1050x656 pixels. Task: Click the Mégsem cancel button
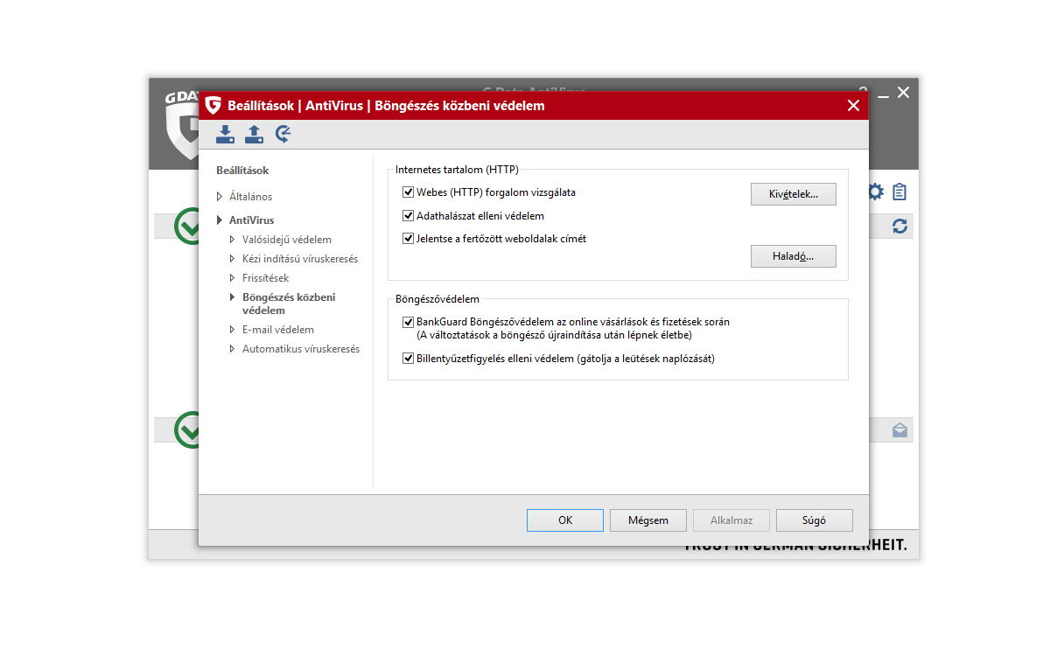tap(648, 520)
